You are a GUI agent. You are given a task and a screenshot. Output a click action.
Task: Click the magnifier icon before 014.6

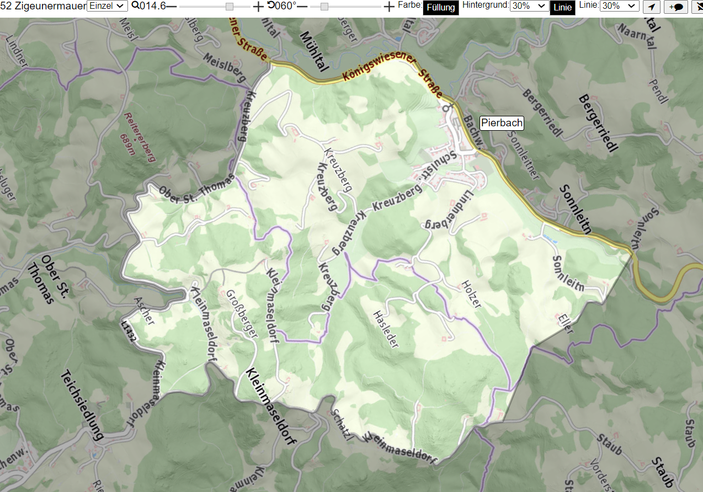(135, 6)
